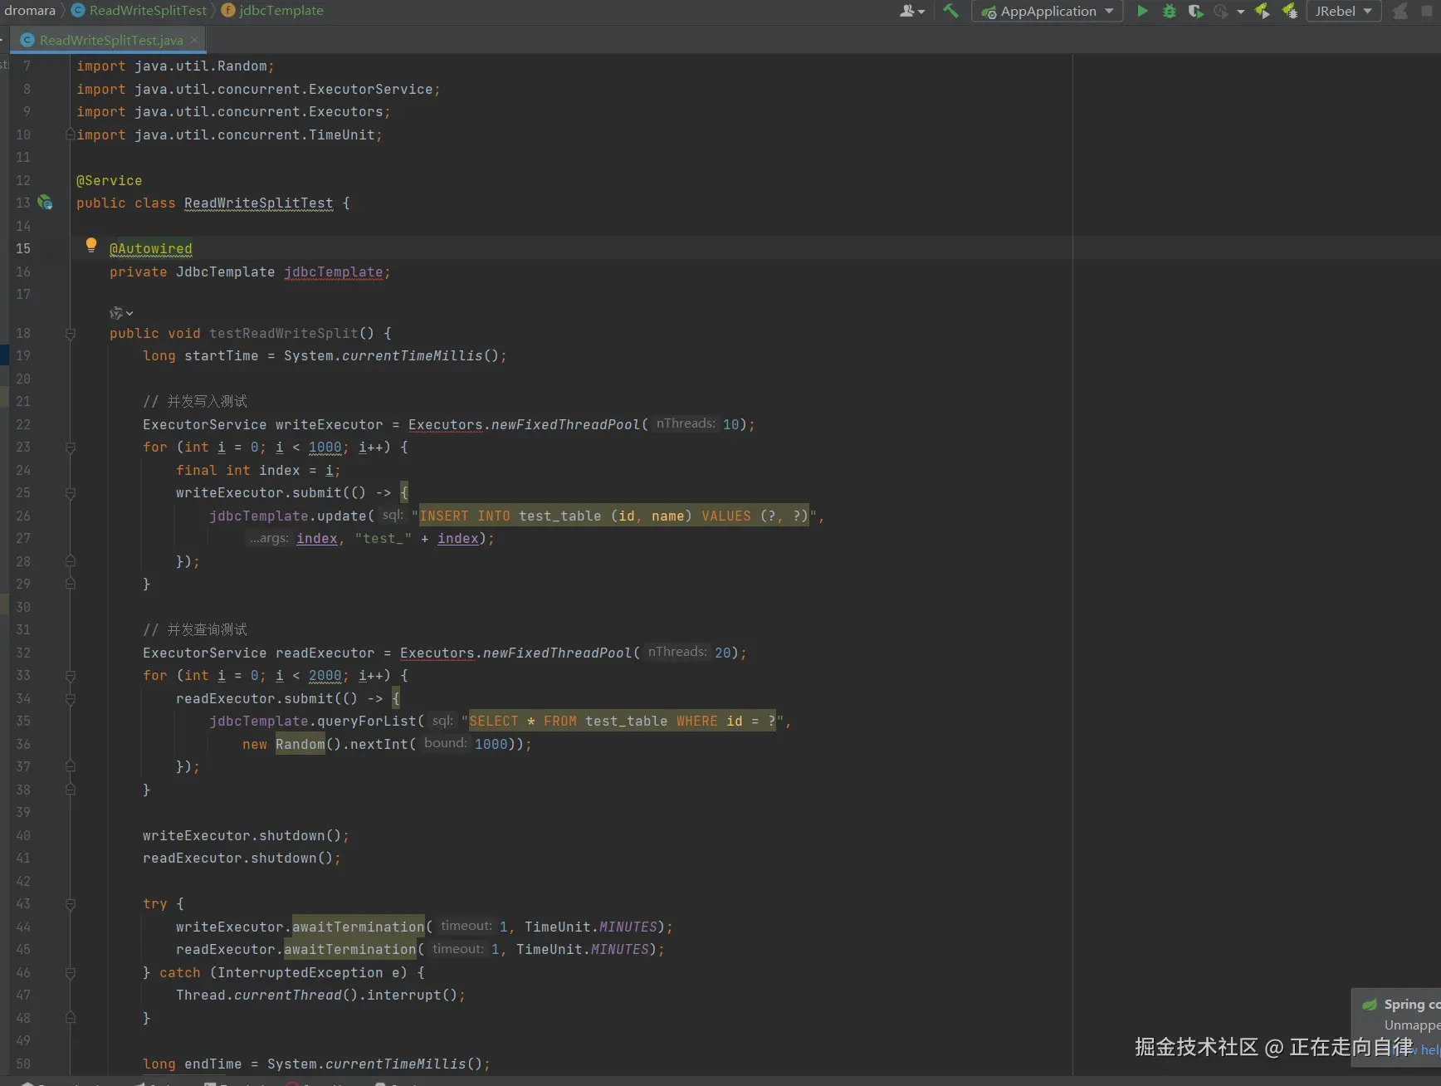This screenshot has width=1441, height=1086.
Task: Fold the write for-loop at line 23
Action: [71, 448]
